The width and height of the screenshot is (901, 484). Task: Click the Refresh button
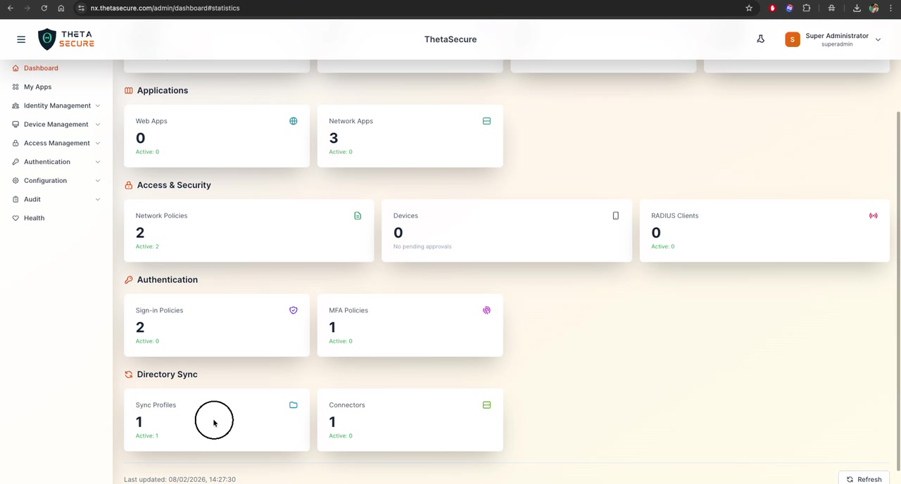pyautogui.click(x=864, y=479)
